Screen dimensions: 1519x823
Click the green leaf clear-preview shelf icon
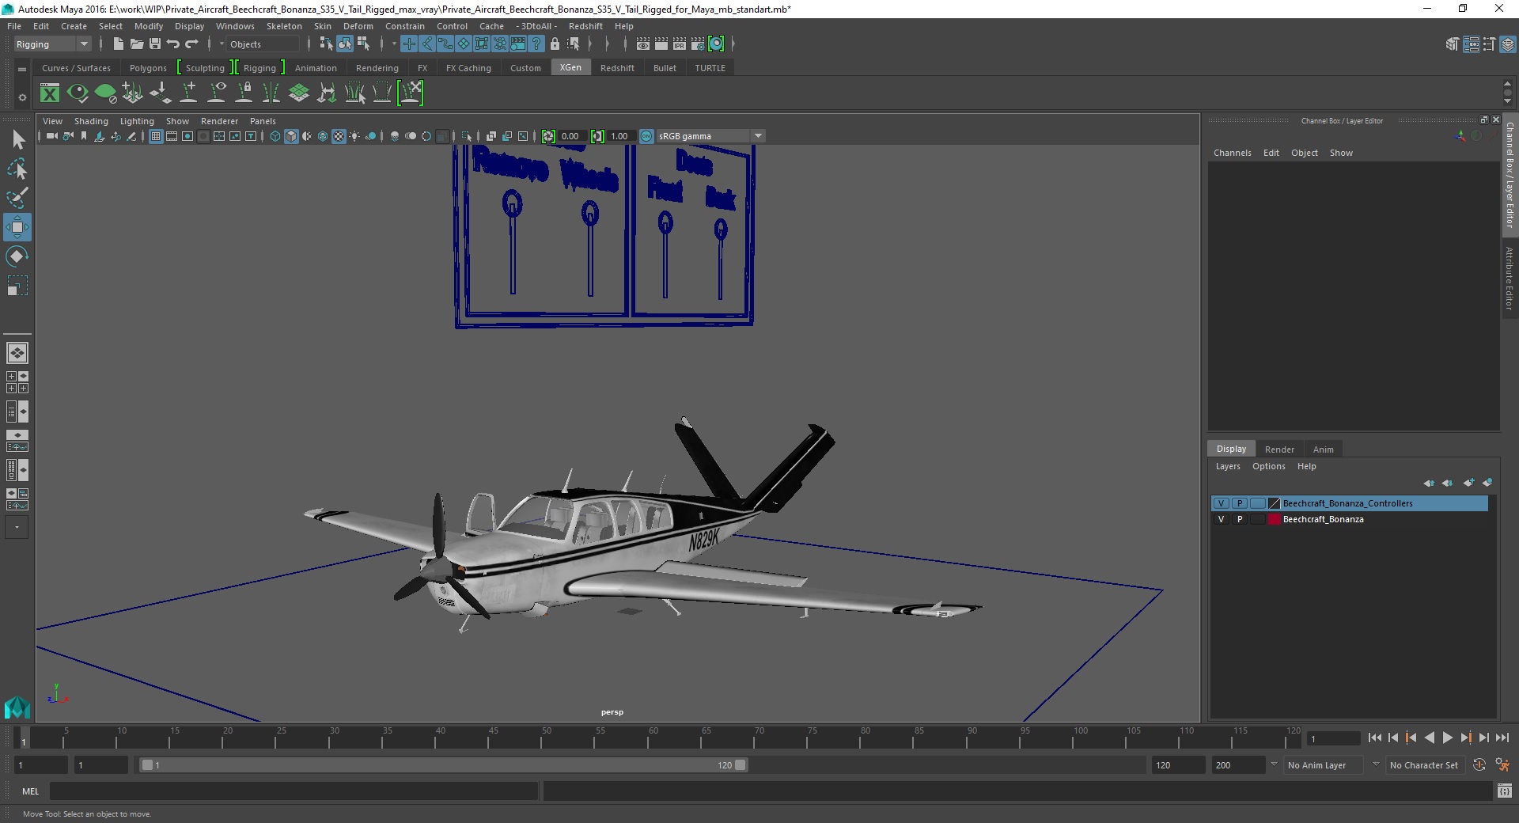click(105, 93)
